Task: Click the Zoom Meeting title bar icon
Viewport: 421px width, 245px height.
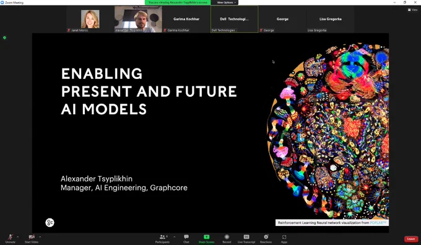Action: 2,2
